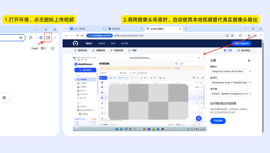
Task: Bookmark the webcam test page with the star
Action: click(x=232, y=35)
